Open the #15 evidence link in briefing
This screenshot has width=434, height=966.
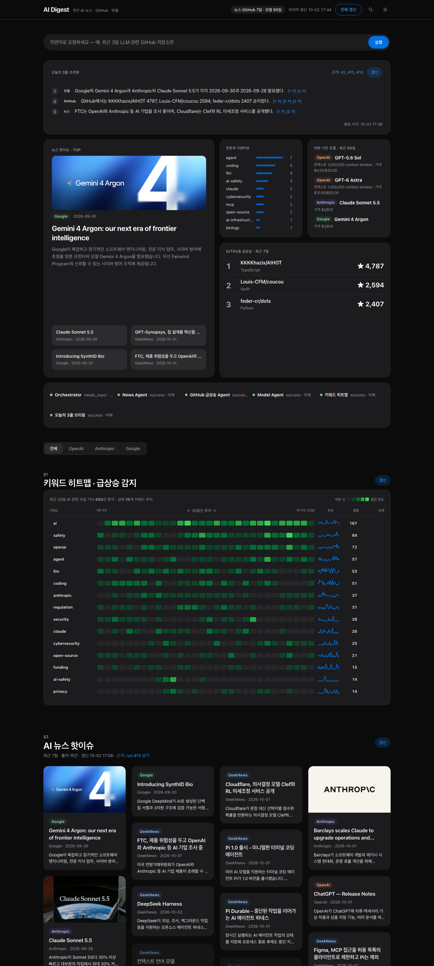pos(351,72)
